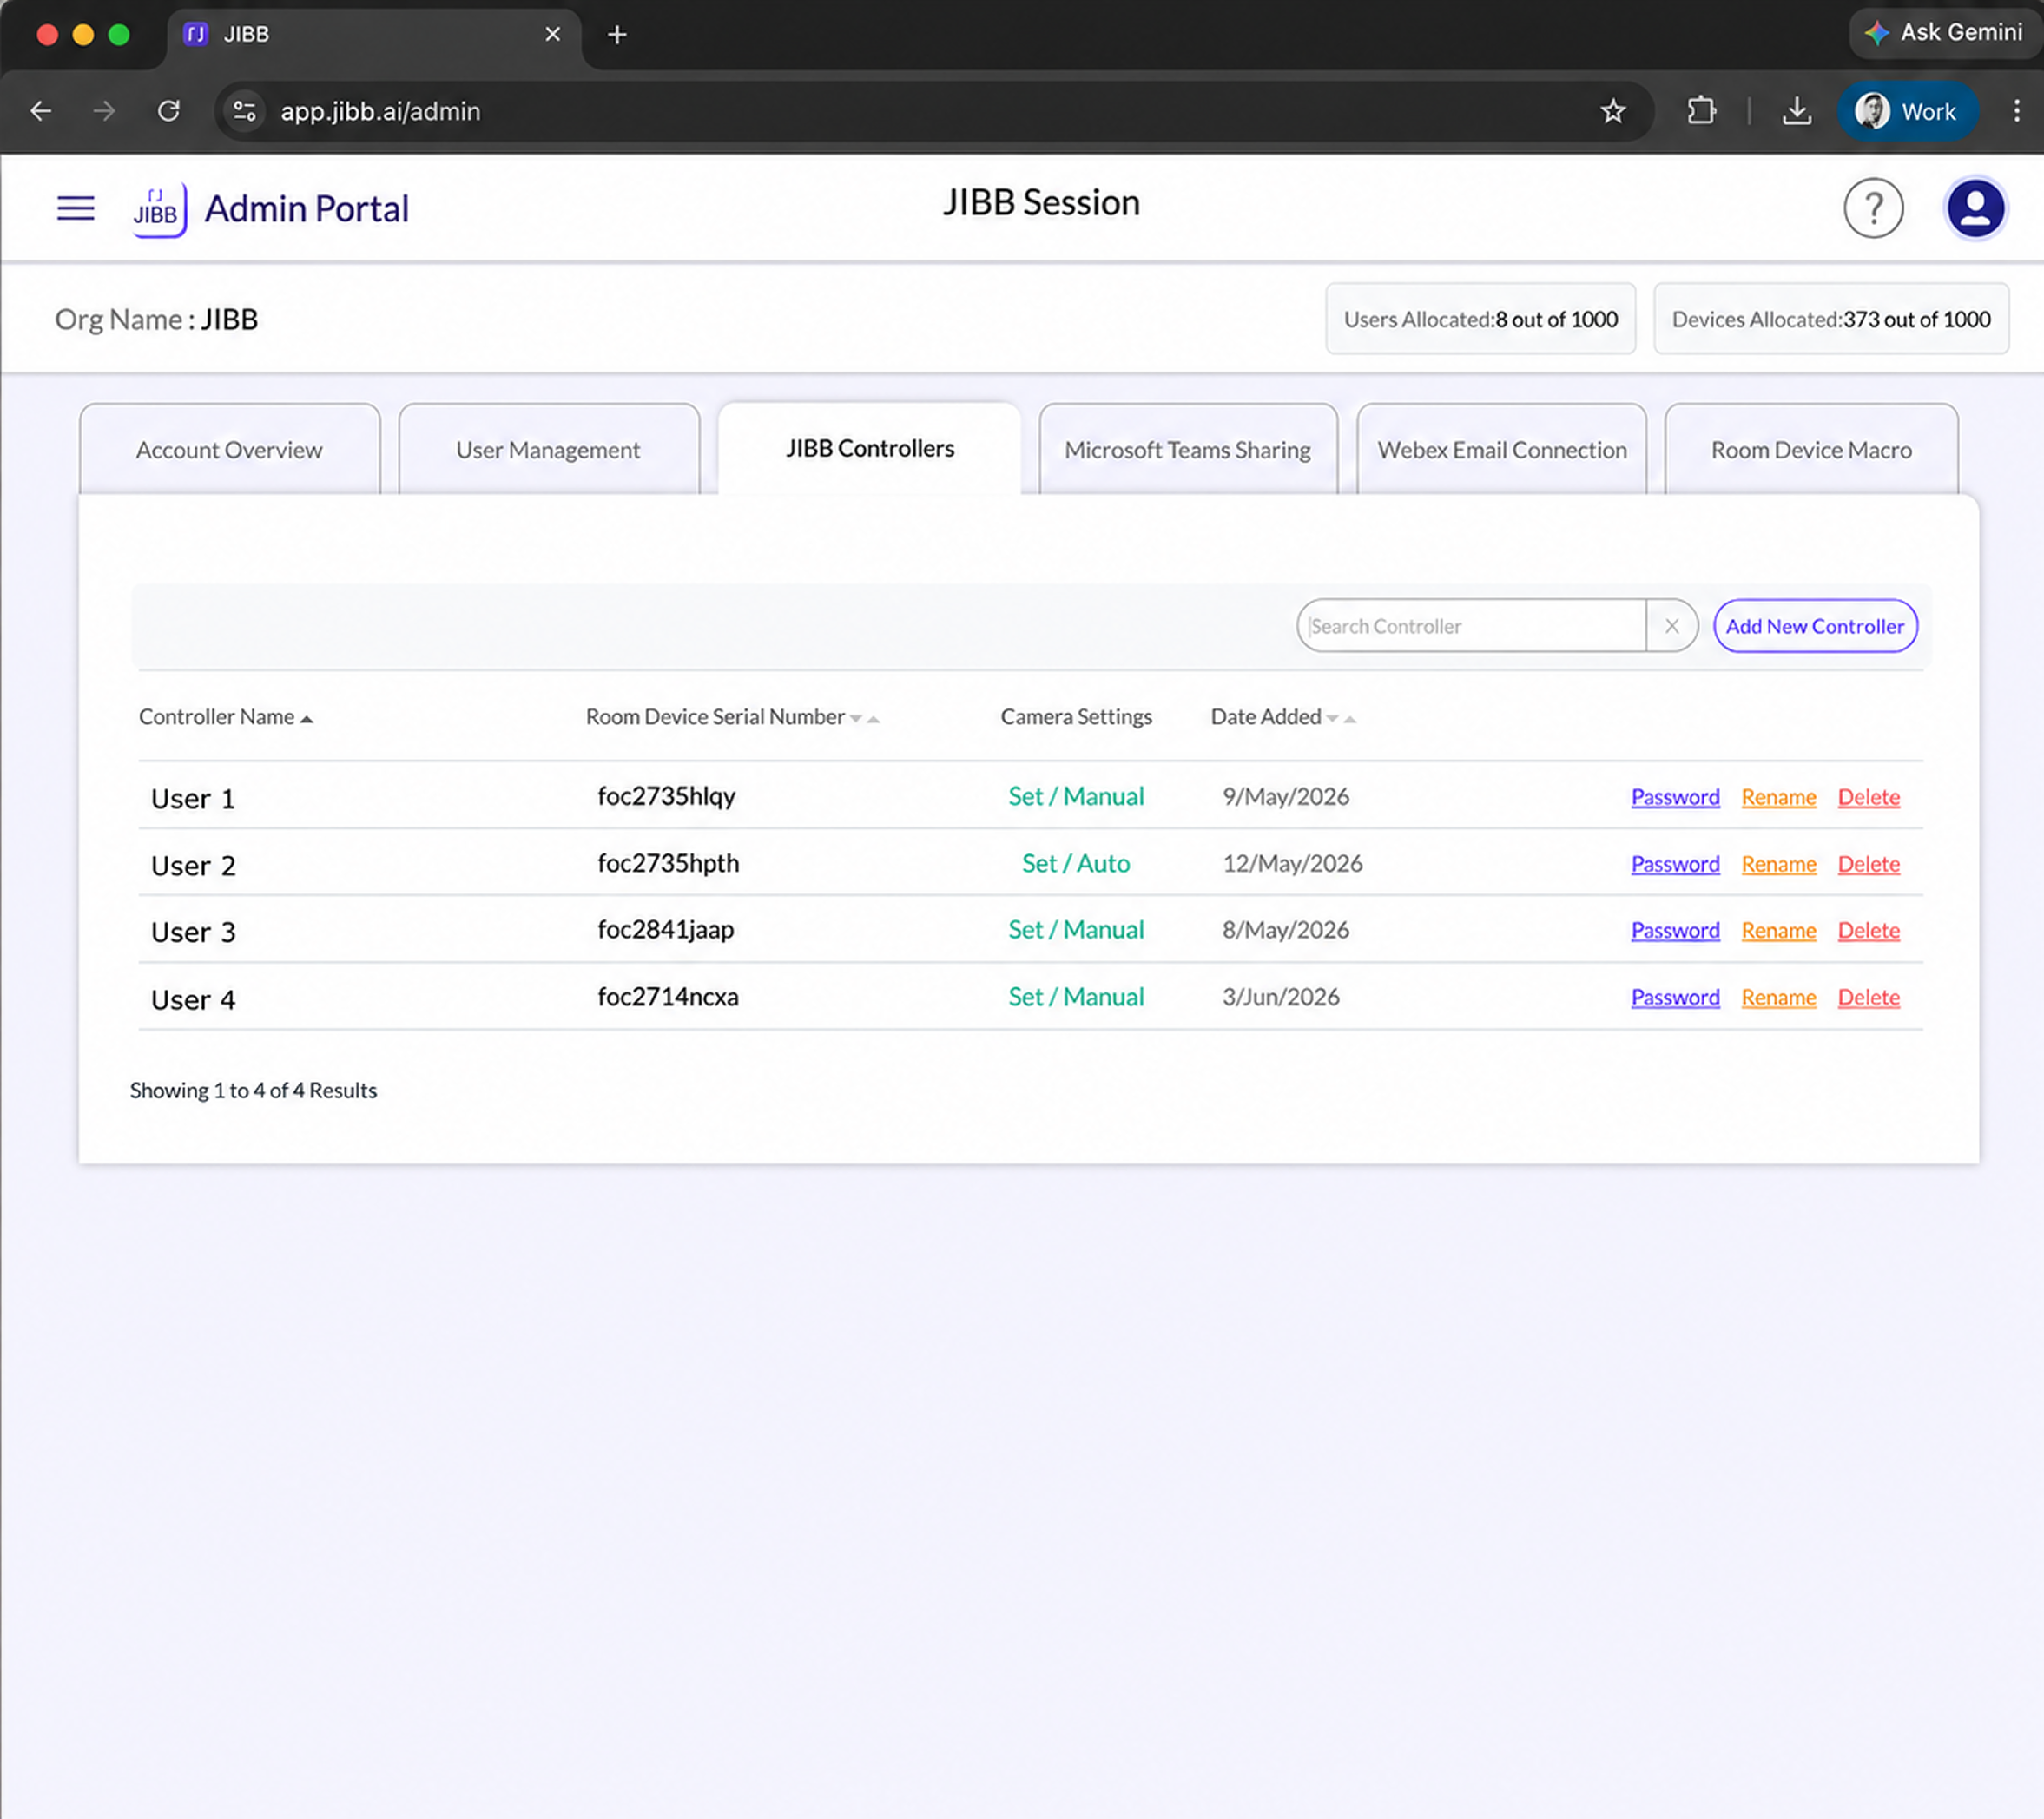The height and width of the screenshot is (1819, 2044).
Task: Open Webex Email Connection tab
Action: tap(1501, 450)
